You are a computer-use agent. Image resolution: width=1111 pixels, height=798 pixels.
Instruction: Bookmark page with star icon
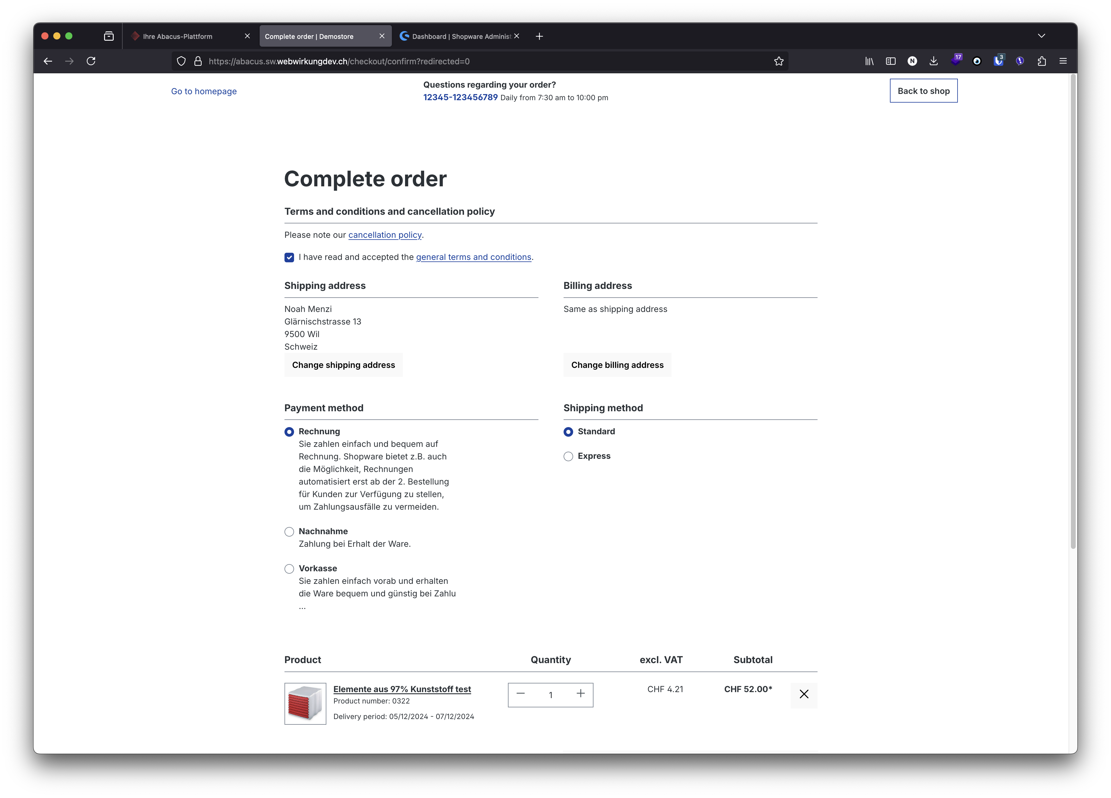point(779,61)
